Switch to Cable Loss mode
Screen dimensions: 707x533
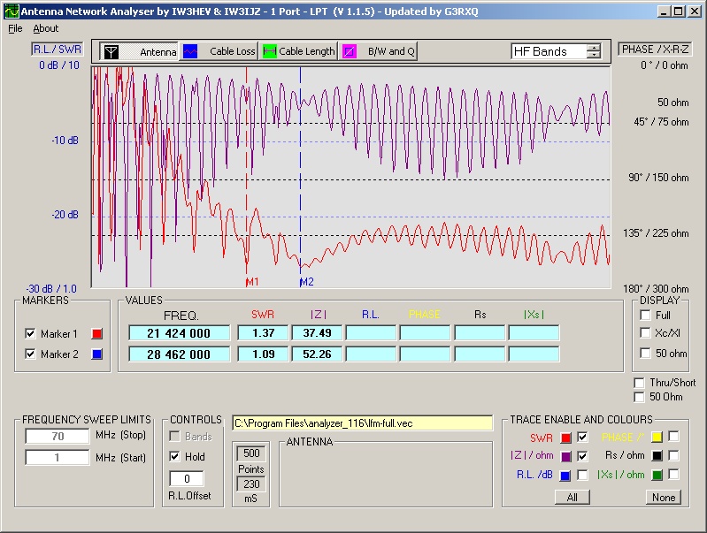[191, 52]
